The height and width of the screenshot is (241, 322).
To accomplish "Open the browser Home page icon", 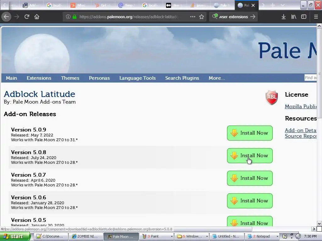I will click(37, 17).
